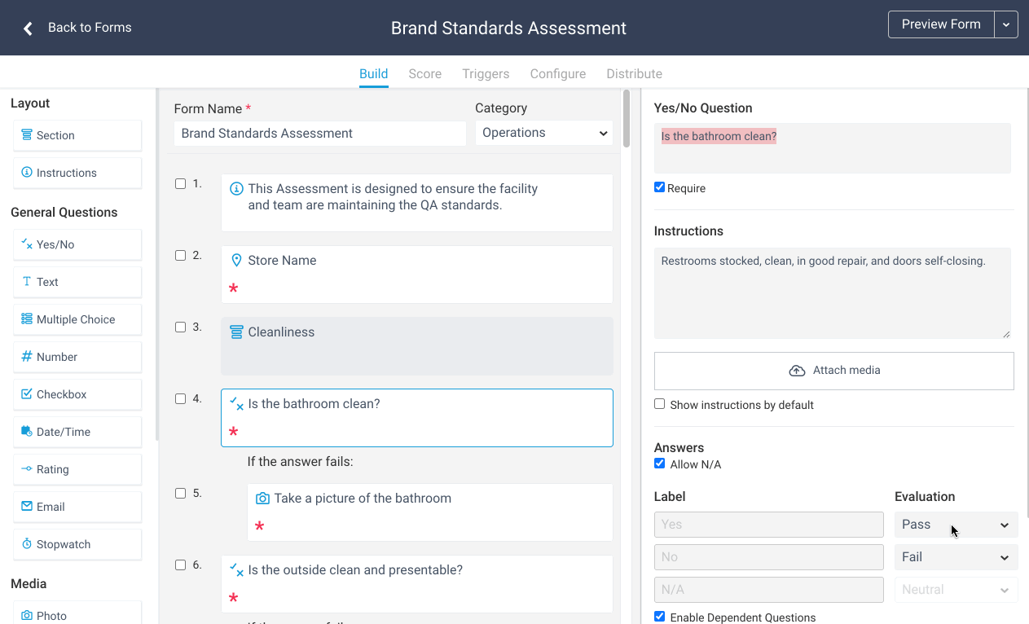Image resolution: width=1029 pixels, height=624 pixels.
Task: Click the location pin icon on Store Name
Action: click(x=237, y=261)
